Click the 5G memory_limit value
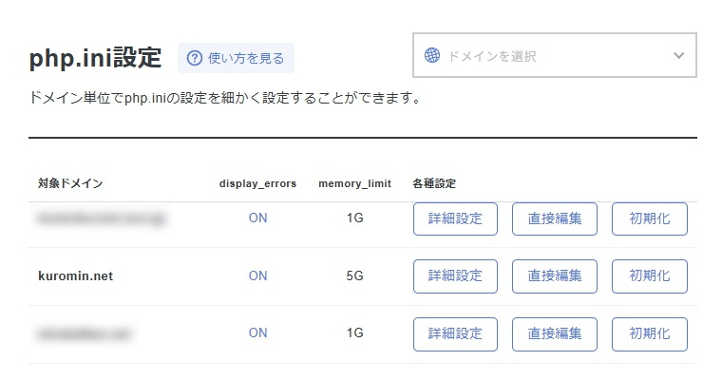 pyautogui.click(x=355, y=276)
